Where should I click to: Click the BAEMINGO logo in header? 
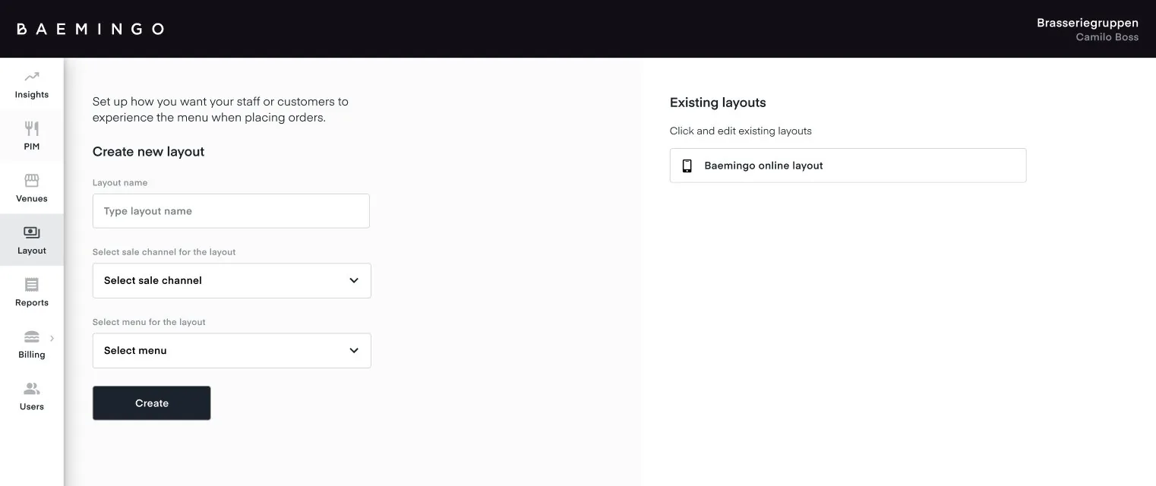coord(90,29)
